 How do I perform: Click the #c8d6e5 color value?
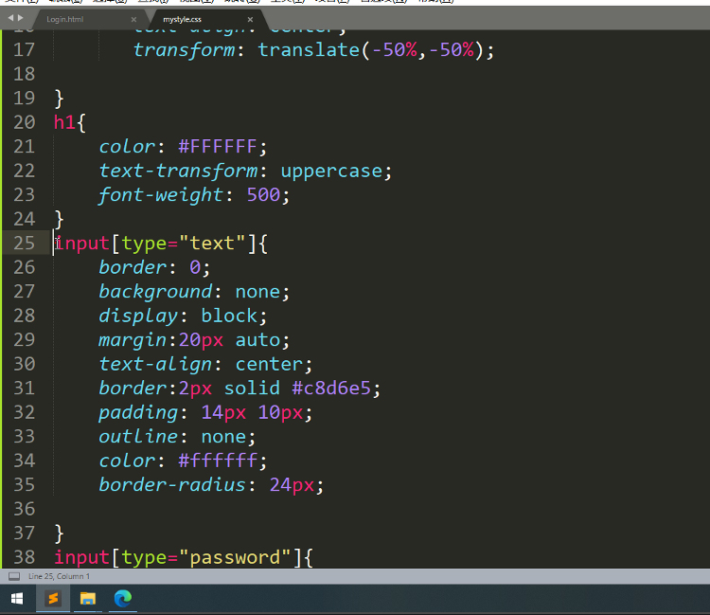click(x=335, y=389)
